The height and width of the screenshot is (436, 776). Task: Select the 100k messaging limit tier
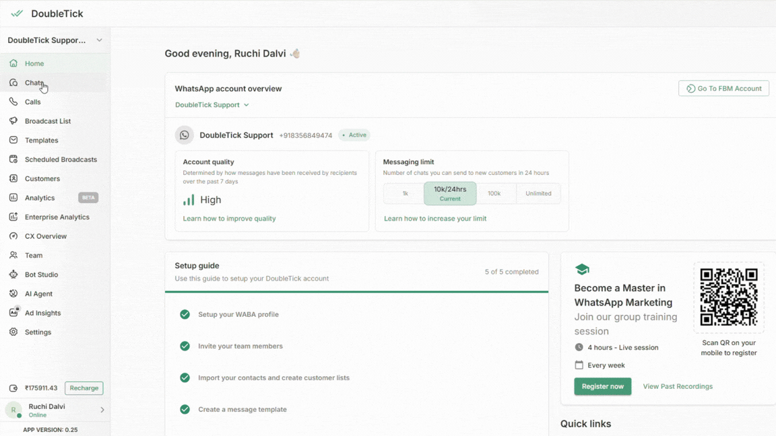click(x=494, y=194)
